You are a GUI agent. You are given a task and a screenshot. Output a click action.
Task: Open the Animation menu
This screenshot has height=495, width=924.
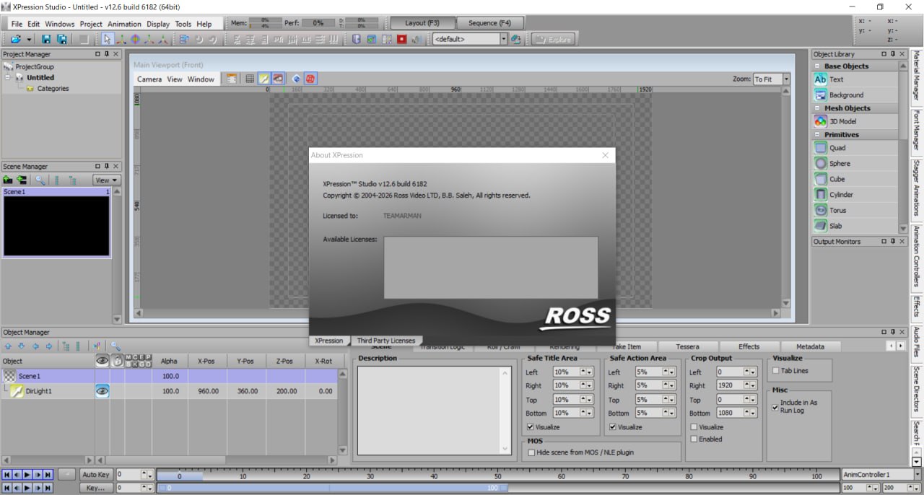[124, 24]
